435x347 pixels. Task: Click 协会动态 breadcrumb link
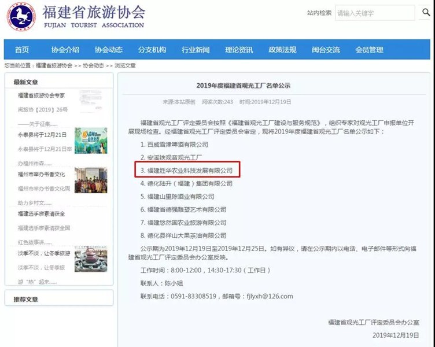[93, 66]
